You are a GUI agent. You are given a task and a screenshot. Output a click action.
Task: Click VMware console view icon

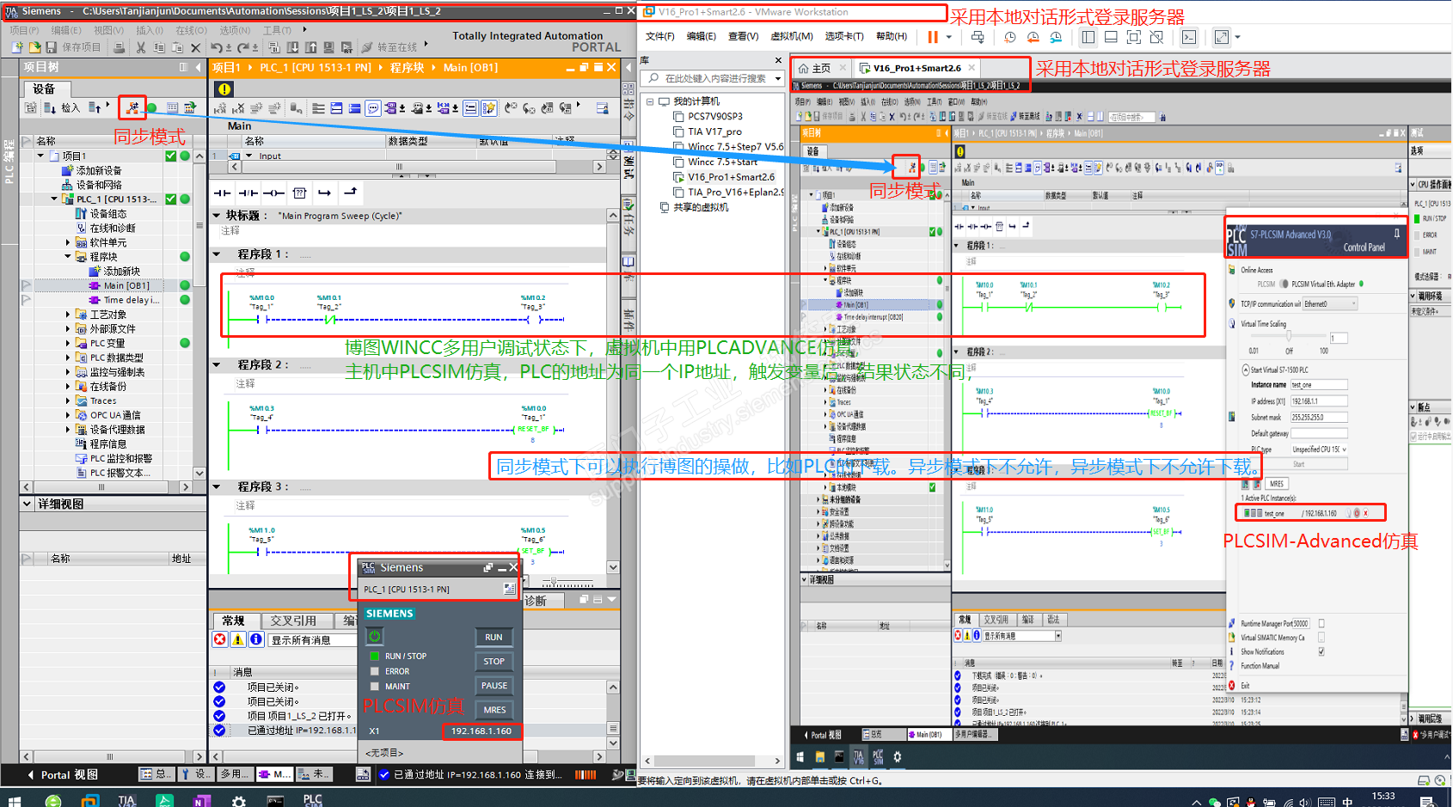(x=1189, y=37)
